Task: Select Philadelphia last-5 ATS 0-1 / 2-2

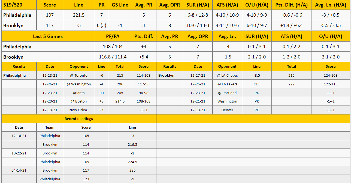Action: click(291, 47)
